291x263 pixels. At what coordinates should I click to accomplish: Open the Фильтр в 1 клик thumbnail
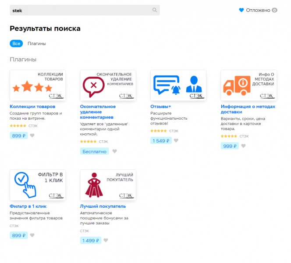pyautogui.click(x=38, y=185)
